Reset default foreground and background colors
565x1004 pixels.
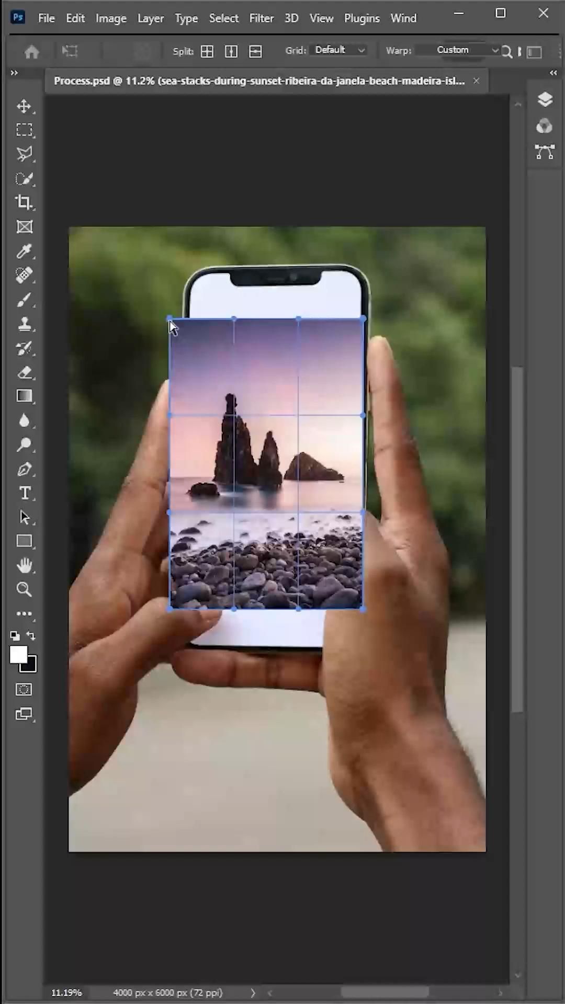tap(15, 636)
